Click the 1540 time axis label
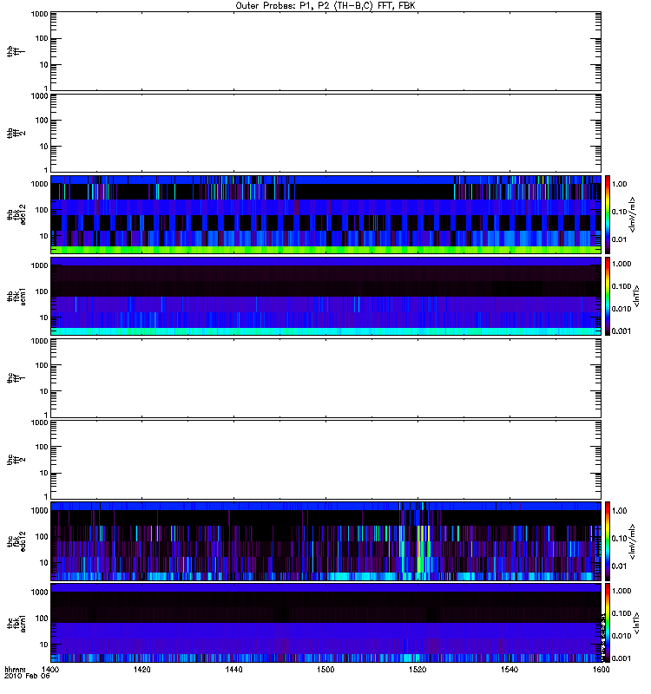 point(510,669)
